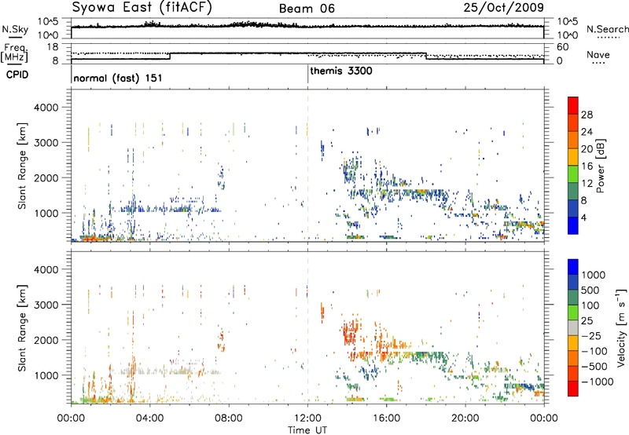629x435 pixels.
Task: Click the '08:00' time axis label
Action: click(x=229, y=419)
